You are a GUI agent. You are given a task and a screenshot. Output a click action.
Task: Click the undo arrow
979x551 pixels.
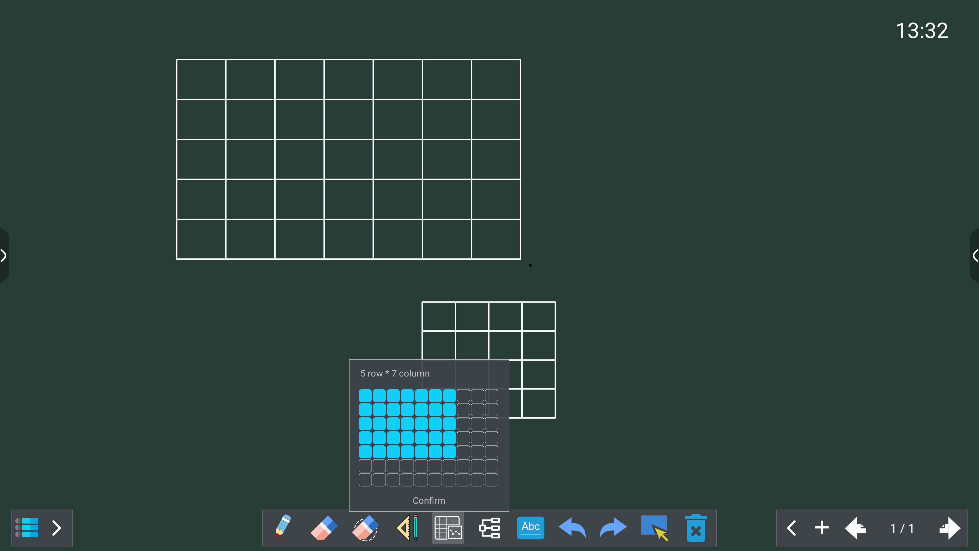(x=572, y=528)
